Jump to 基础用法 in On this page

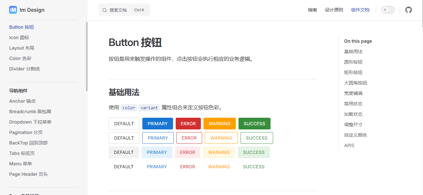(x=353, y=52)
